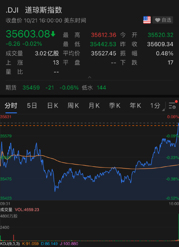Open the 期货 futures quote row
This screenshot has height=247, width=179.
coord(89,87)
